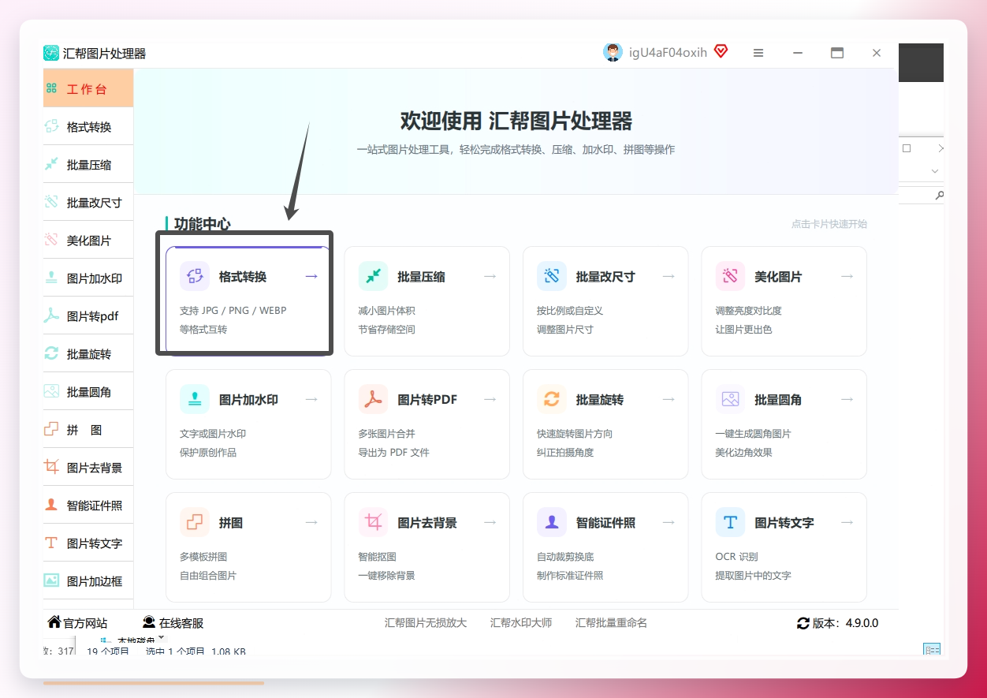Click the 拼图 sidebar icon
Viewport: 987px width, 698px height.
[x=52, y=429]
